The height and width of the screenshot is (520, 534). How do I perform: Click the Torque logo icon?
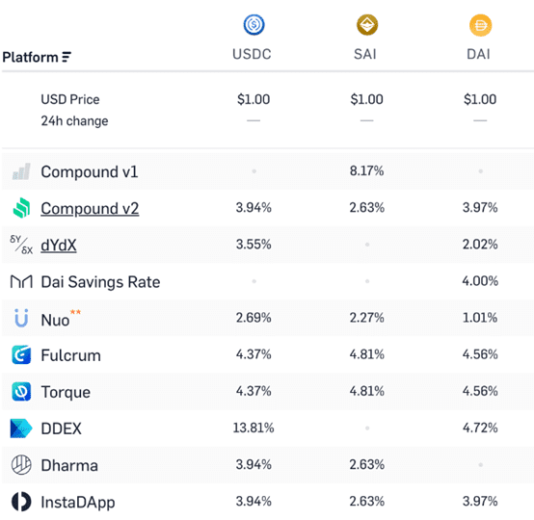point(21,391)
